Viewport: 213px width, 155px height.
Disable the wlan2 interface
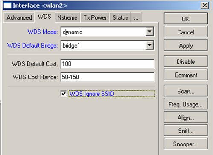click(186, 62)
